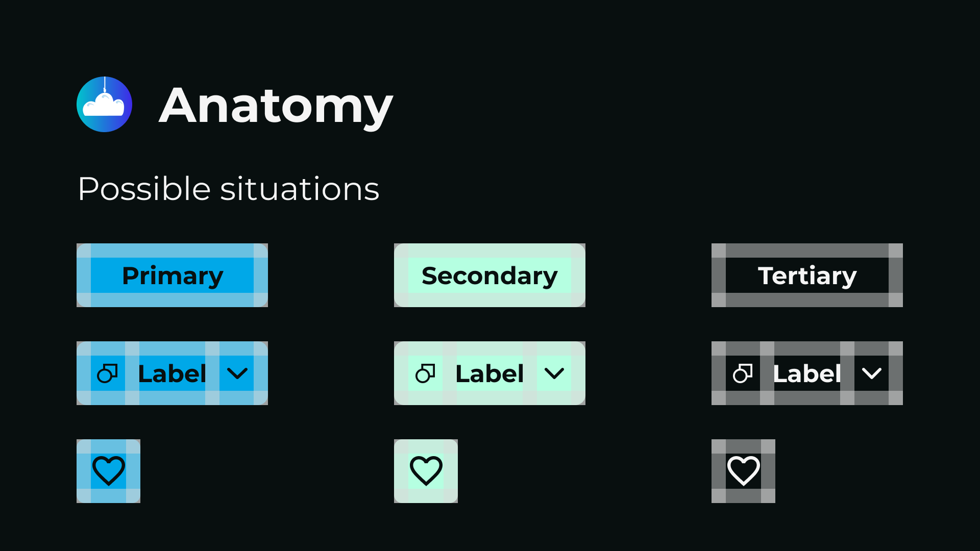Screen dimensions: 980x551
Task: Click the heart icon below the Primary button
Action: [x=108, y=470]
